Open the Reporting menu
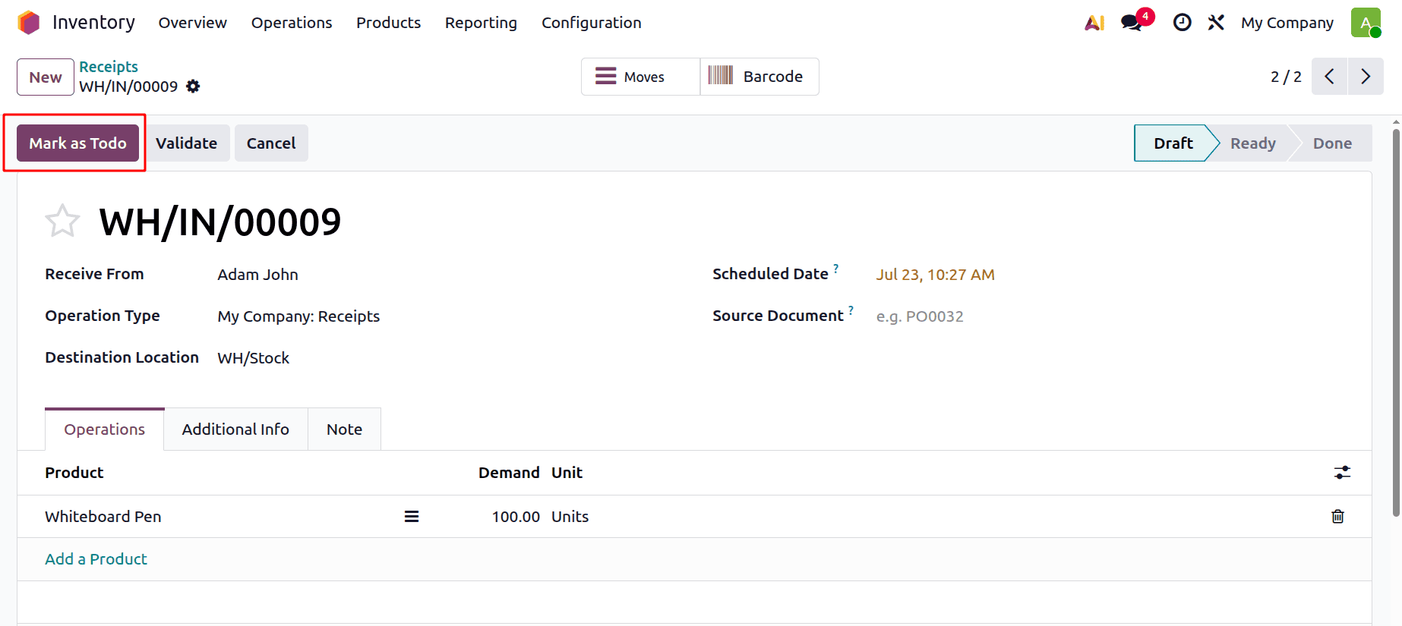 click(481, 23)
